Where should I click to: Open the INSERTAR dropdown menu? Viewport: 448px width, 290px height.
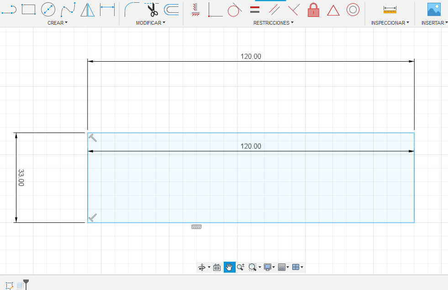(x=434, y=23)
